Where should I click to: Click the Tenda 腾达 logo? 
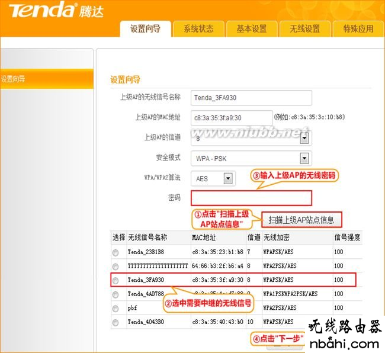[x=56, y=10]
